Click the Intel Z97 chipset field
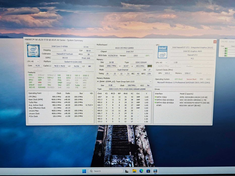235x176 pixels. point(130,52)
